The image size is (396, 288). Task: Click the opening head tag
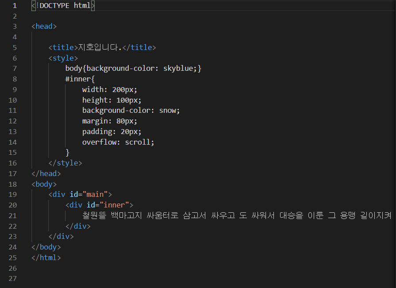point(44,26)
